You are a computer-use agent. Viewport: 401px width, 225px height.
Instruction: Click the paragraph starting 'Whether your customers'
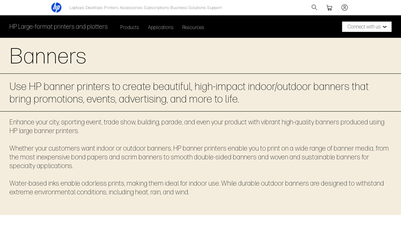click(x=199, y=157)
